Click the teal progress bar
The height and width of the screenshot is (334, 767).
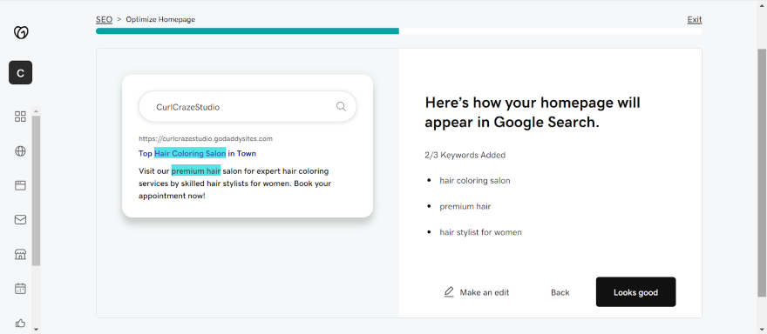tap(248, 30)
